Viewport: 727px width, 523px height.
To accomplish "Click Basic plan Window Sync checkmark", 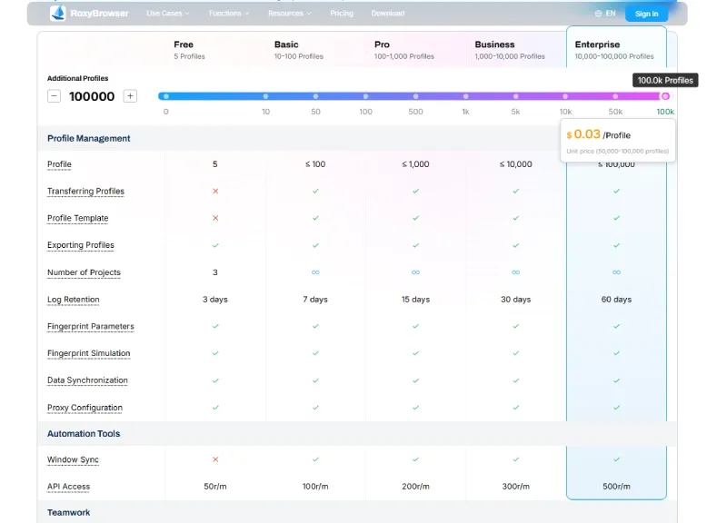I will (x=315, y=459).
